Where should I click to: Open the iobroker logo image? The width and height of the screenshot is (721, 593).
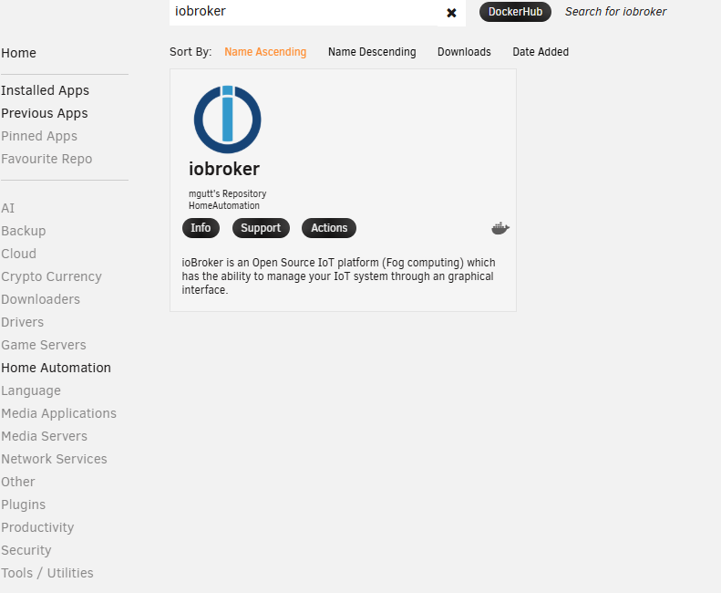pyautogui.click(x=227, y=120)
